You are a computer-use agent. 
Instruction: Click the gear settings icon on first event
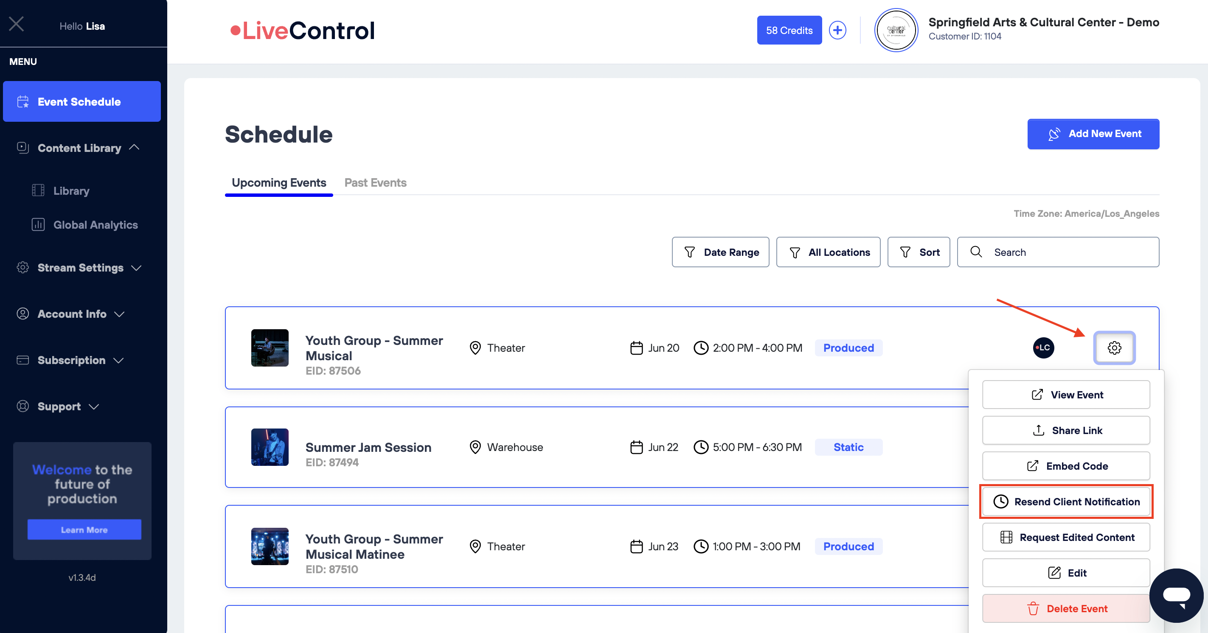coord(1114,347)
